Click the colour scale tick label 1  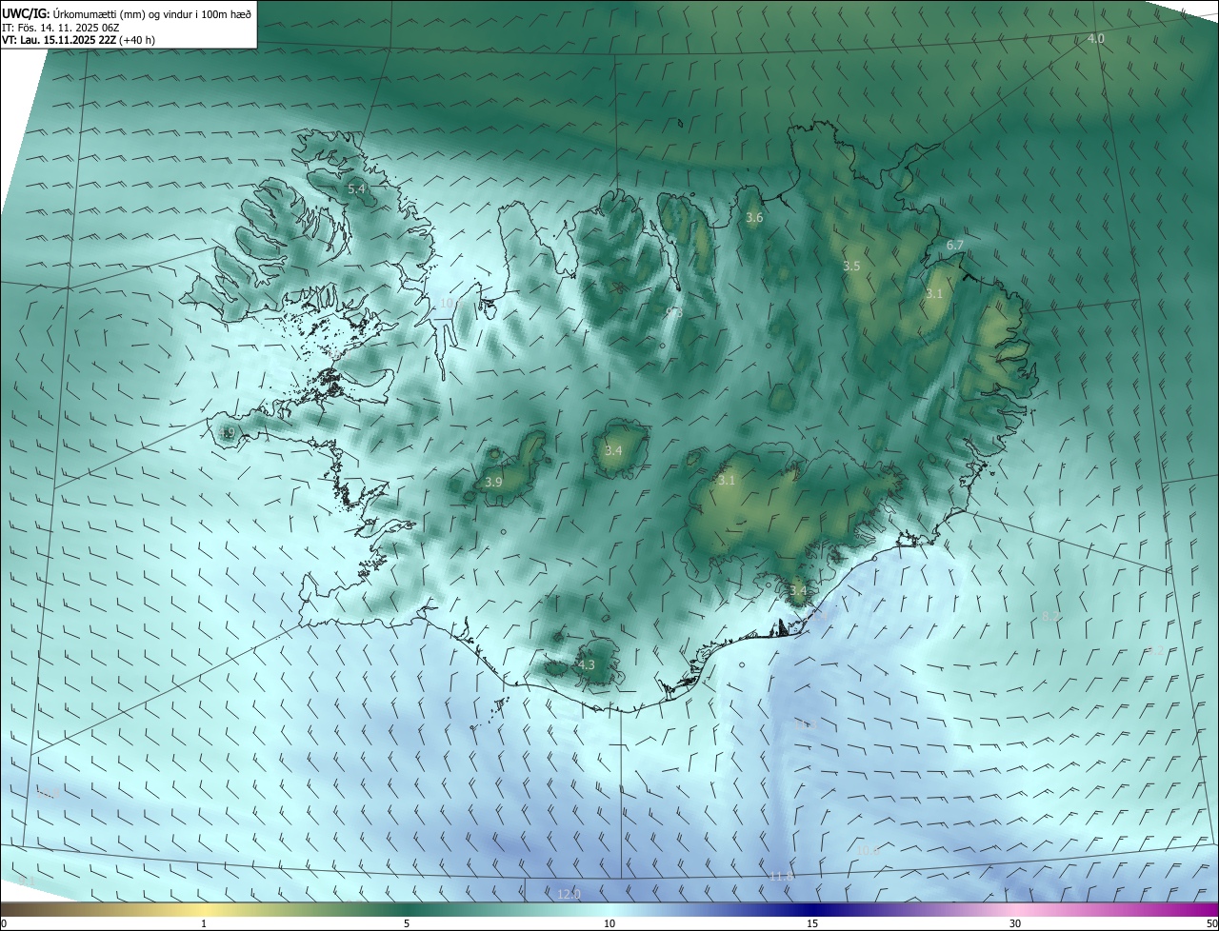(204, 923)
